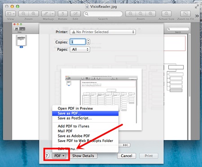The width and height of the screenshot is (202, 167).
Task: Choose Save as Adobe PDF
Action: click(85, 136)
